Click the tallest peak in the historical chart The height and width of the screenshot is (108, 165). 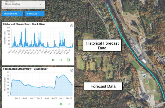coord(26,29)
